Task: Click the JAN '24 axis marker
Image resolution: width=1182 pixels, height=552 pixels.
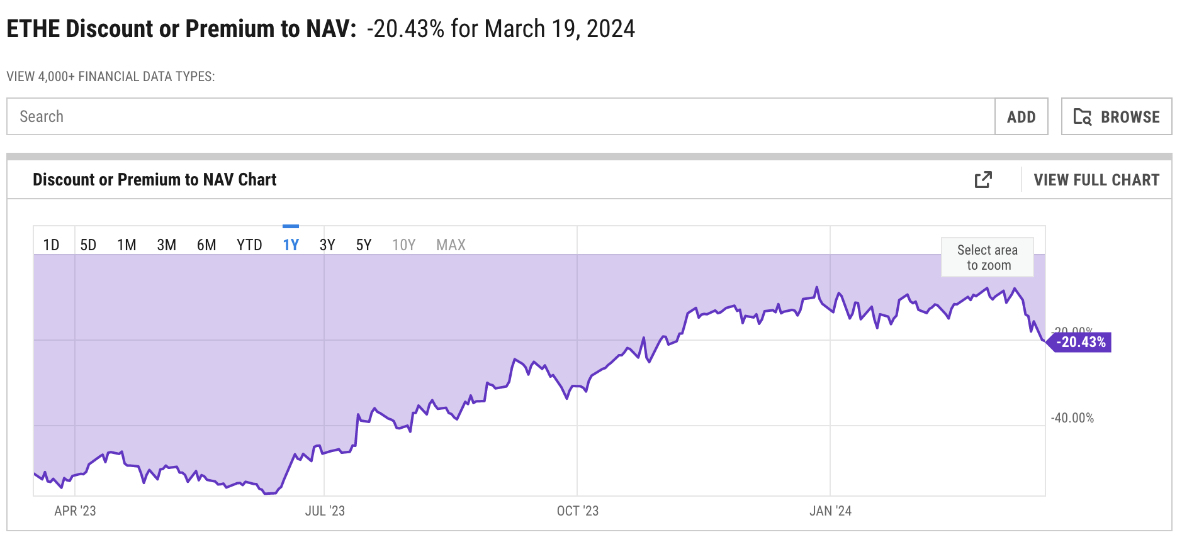Action: pos(830,511)
